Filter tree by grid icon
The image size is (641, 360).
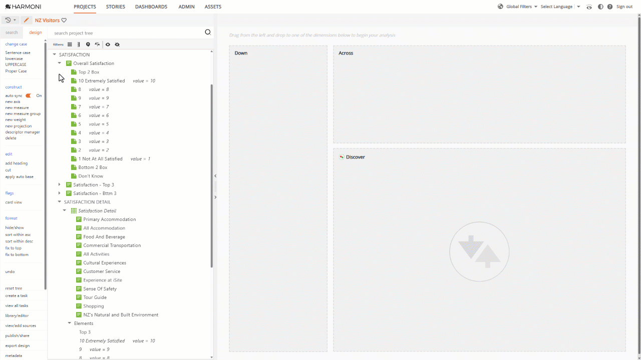coord(70,44)
